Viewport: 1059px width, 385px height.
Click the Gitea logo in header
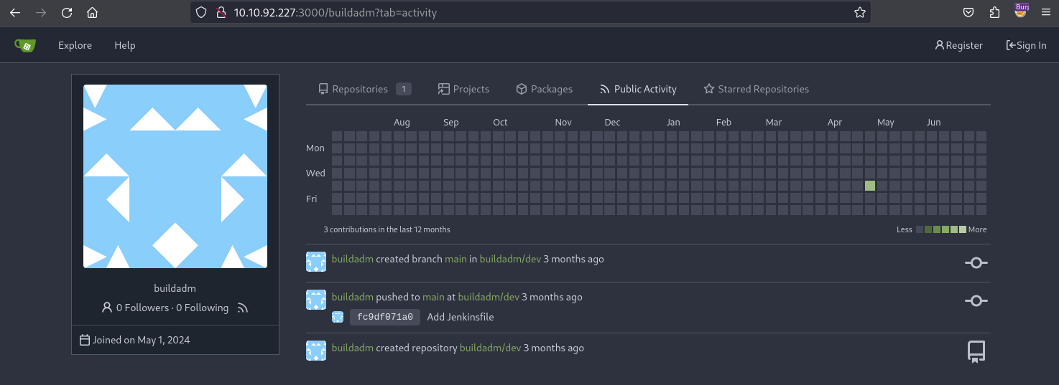click(x=25, y=45)
